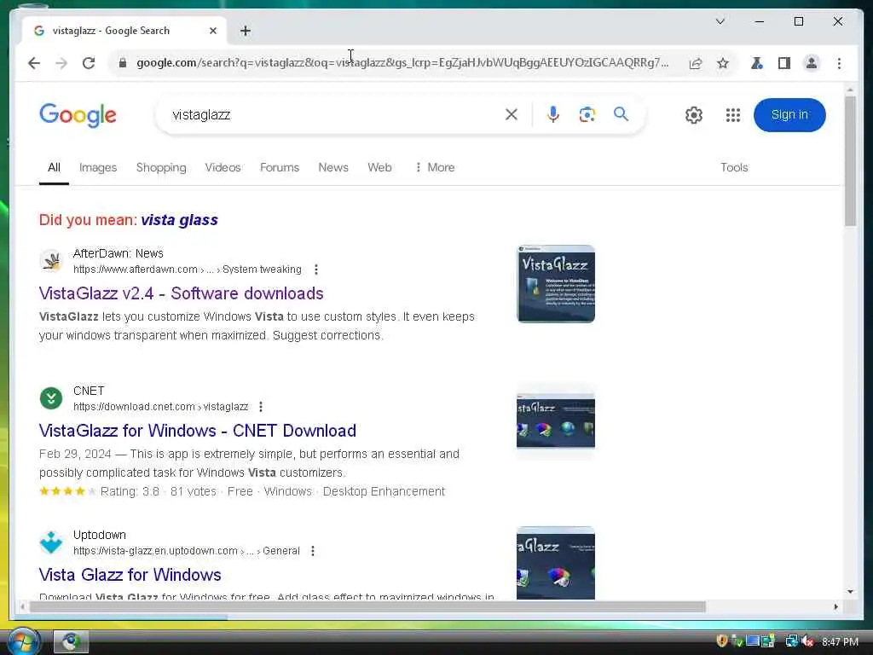Switch to the Forums tab
This screenshot has height=655, width=873.
click(280, 168)
